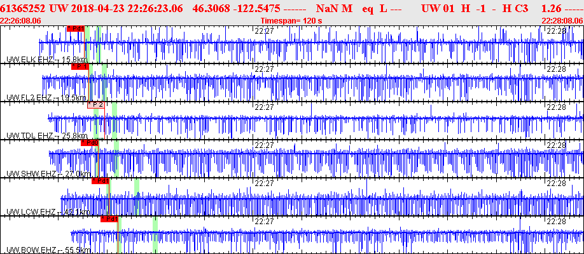
Task: Click the Timespan= 120 s label
Action: 292,20
